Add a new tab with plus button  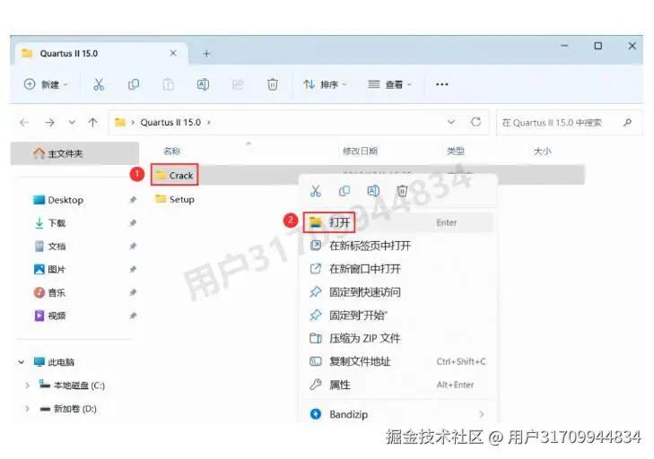coord(206,54)
